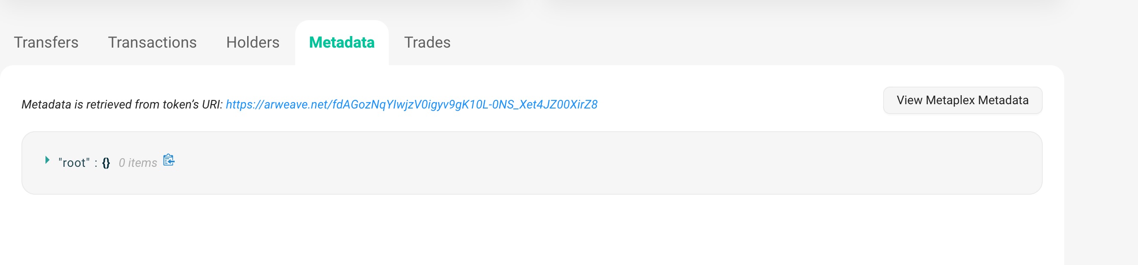Screen dimensions: 1138x265
Task: Switch to the Transactions tab
Action: [x=152, y=42]
